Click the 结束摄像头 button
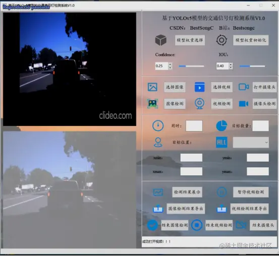279x256 pixels. tap(263, 225)
